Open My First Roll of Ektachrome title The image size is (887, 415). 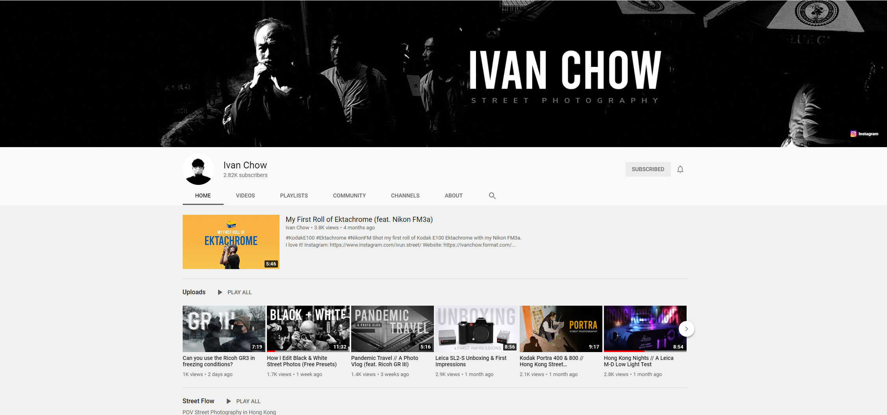click(359, 219)
